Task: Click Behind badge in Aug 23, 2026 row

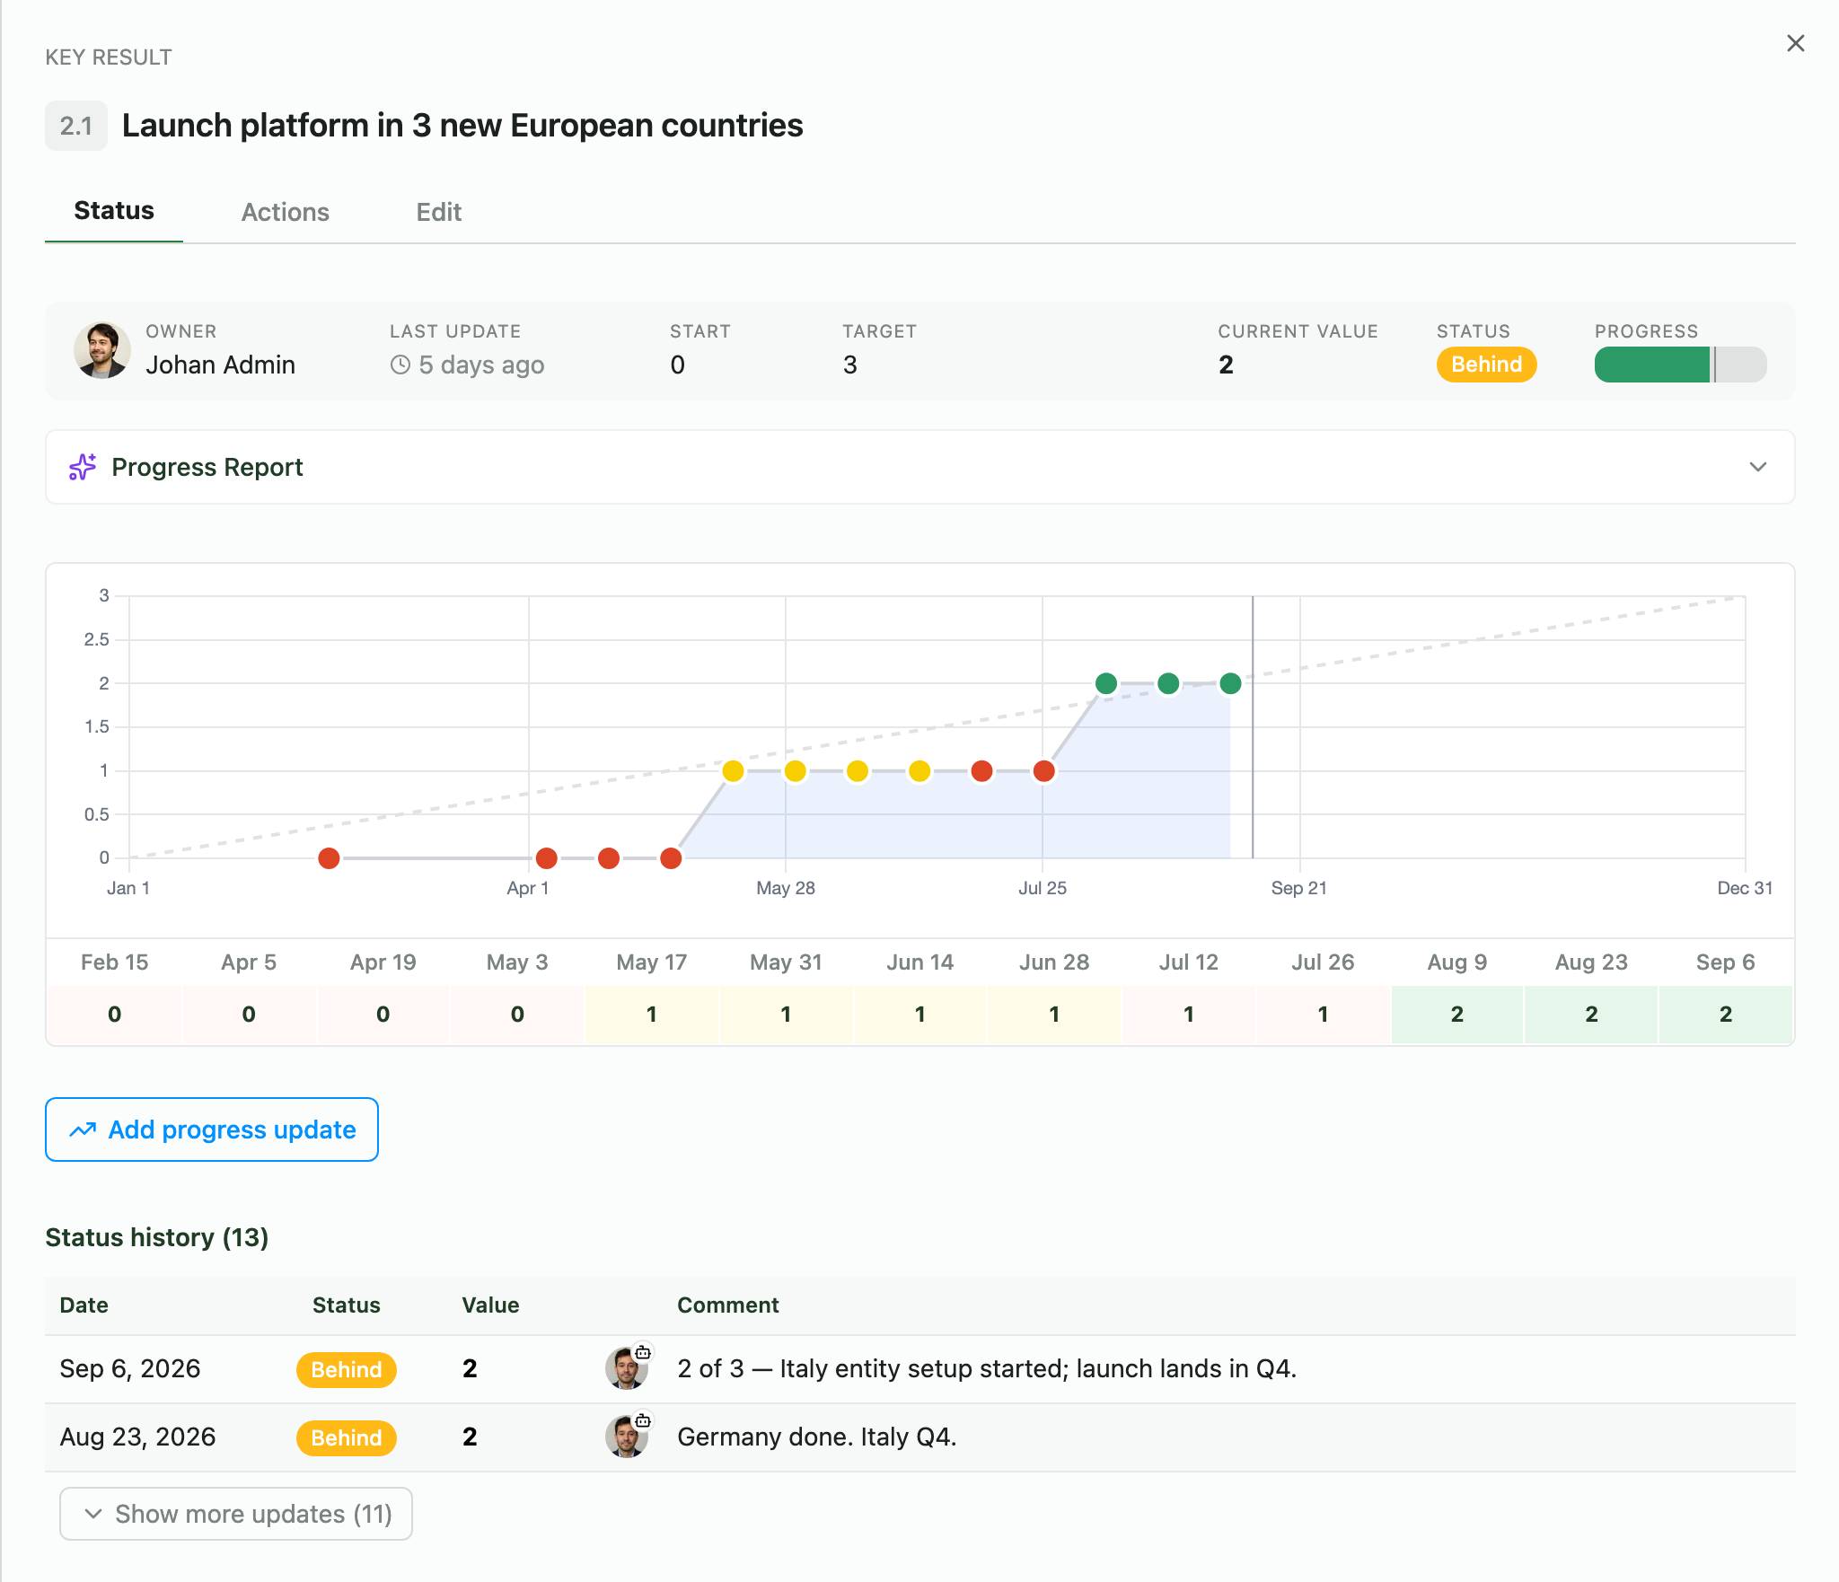Action: coord(346,1437)
